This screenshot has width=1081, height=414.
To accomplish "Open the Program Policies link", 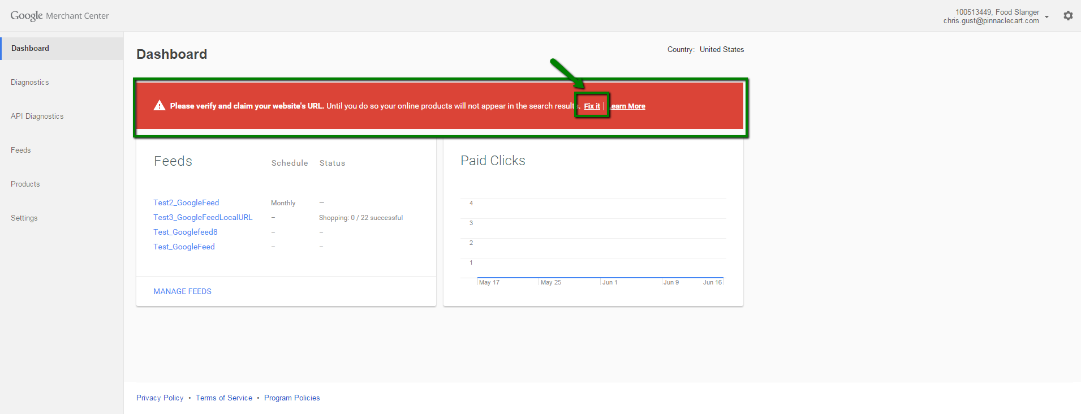I will (292, 398).
